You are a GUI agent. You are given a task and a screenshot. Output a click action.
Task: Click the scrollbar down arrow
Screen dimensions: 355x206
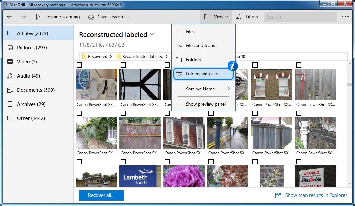coord(350,184)
